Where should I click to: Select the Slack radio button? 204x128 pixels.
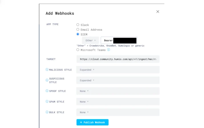pos(78,25)
